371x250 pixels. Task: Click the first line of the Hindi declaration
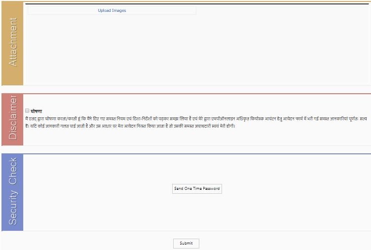tap(196, 119)
